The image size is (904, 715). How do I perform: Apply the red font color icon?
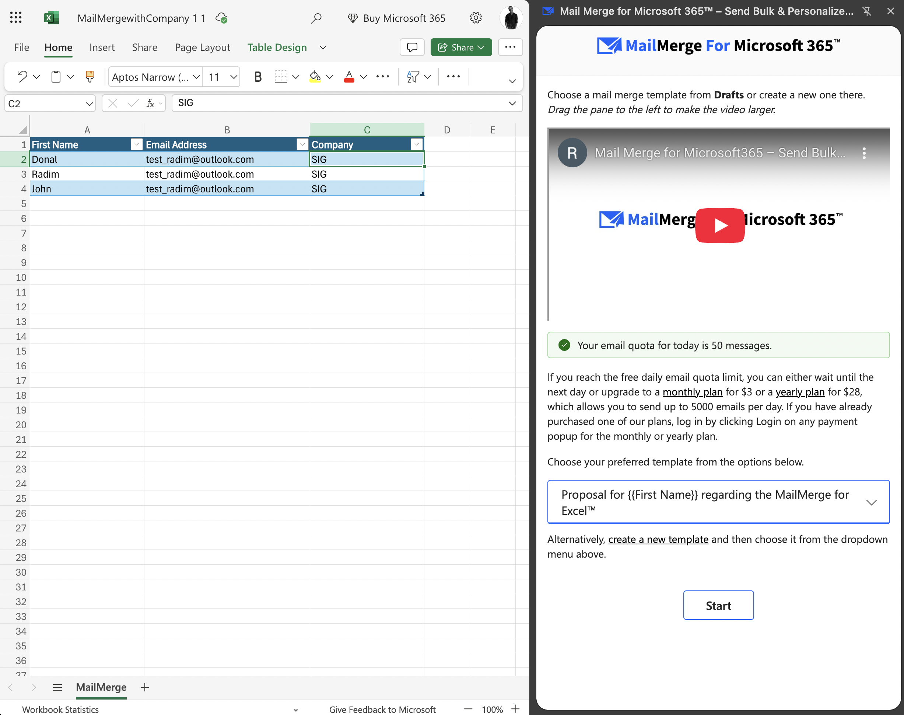[x=349, y=77]
